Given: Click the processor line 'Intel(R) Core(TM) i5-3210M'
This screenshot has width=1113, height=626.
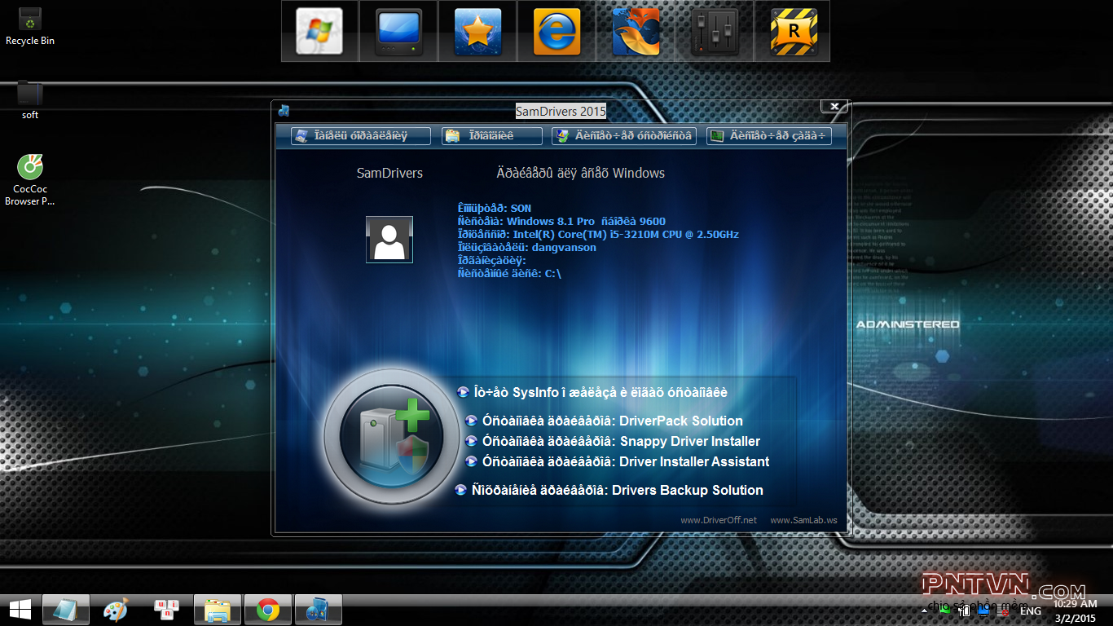Looking at the screenshot, I should click(598, 234).
